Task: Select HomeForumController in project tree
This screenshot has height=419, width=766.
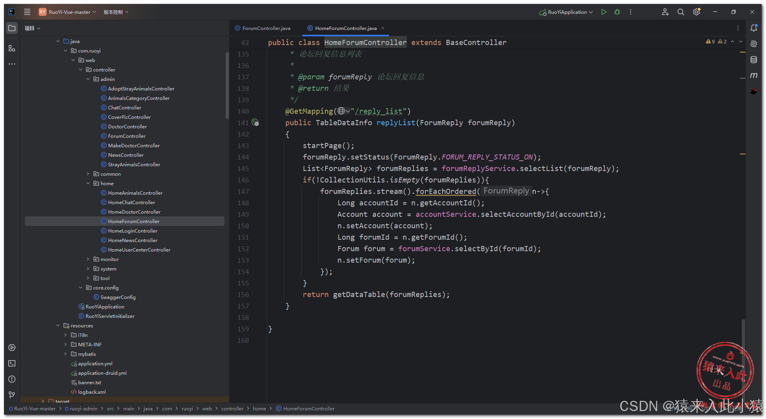Action: point(125,221)
